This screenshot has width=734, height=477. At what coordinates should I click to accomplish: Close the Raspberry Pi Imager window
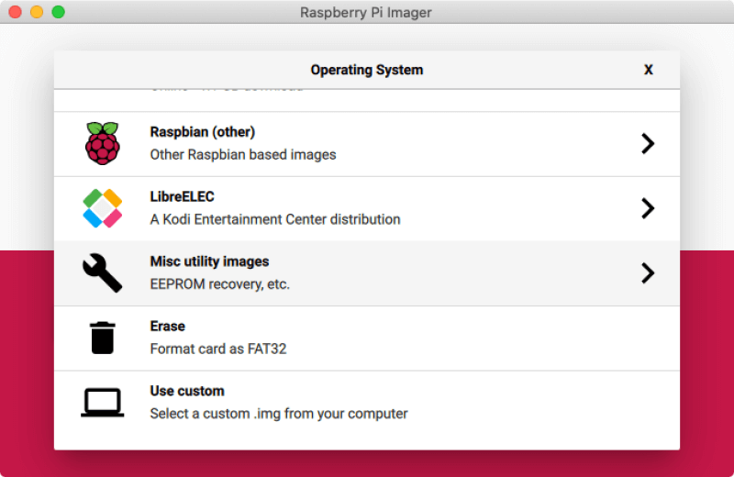click(16, 12)
